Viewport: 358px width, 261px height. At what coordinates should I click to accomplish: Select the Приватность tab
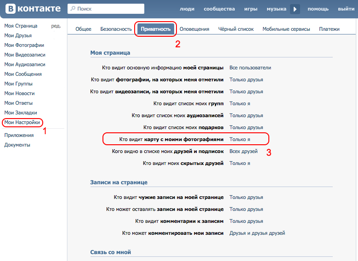156,29
